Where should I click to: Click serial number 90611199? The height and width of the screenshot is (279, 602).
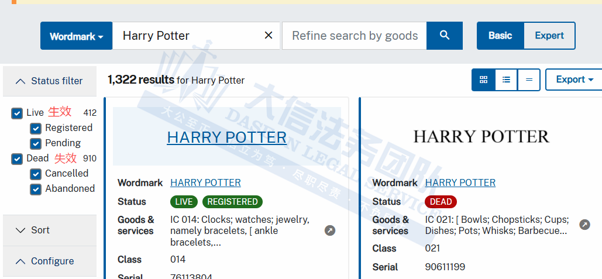445,267
